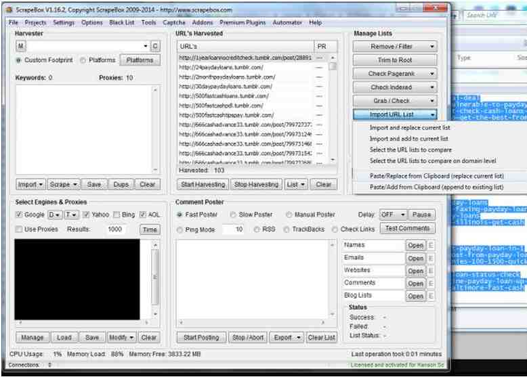The width and height of the screenshot is (527, 377).
Task: Click the Platforms button
Action: [140, 60]
